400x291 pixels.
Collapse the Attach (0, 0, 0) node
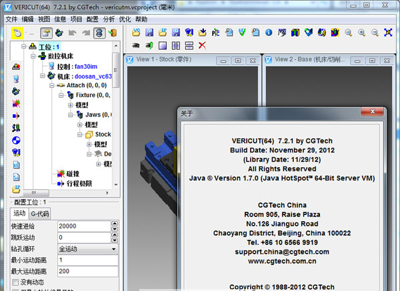pos(52,85)
